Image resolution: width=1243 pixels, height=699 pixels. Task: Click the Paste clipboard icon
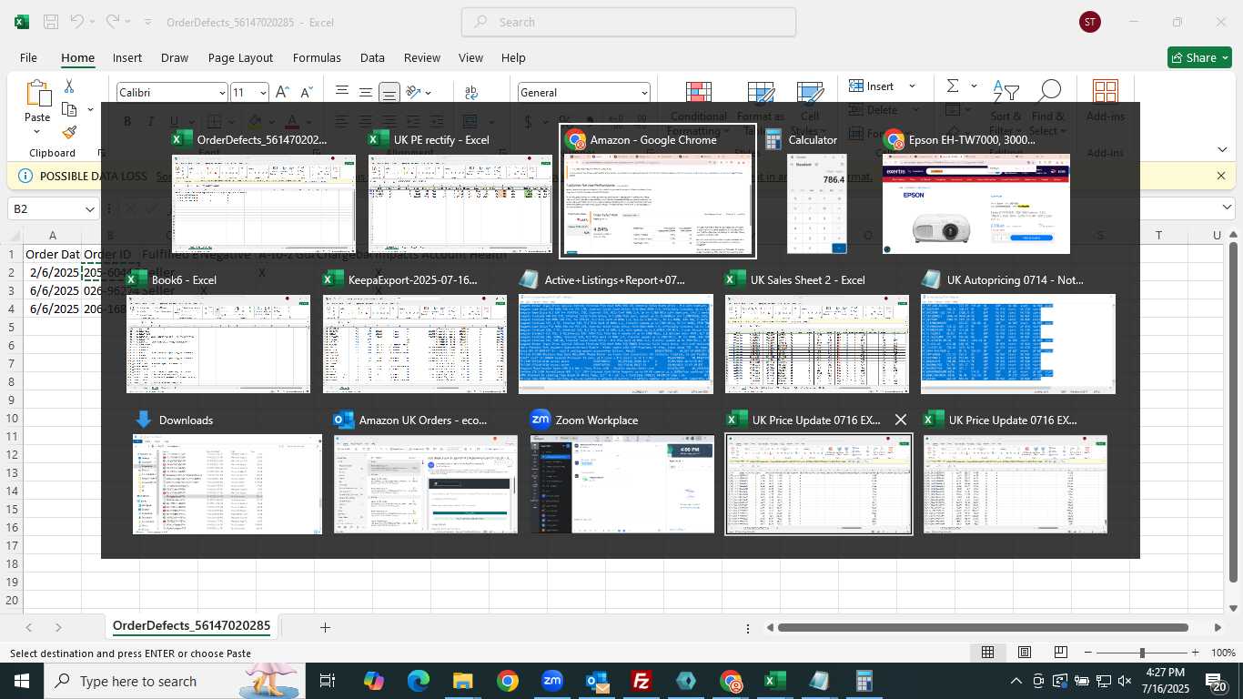click(x=37, y=94)
